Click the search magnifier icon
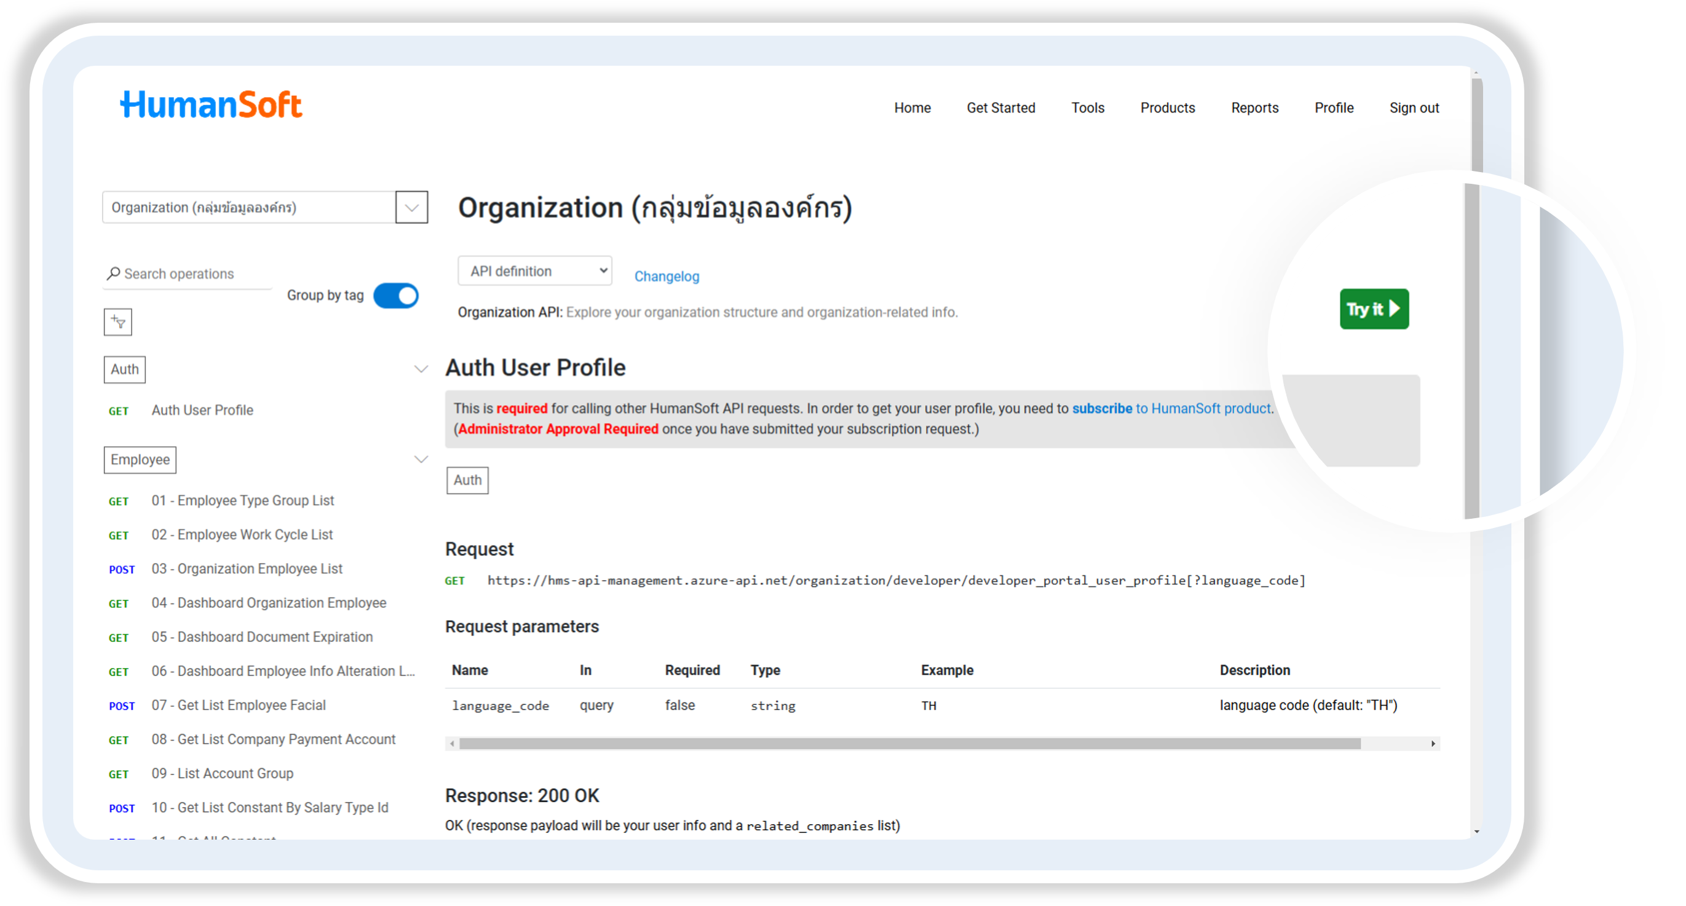Image resolution: width=1686 pixels, height=906 pixels. coord(113,274)
